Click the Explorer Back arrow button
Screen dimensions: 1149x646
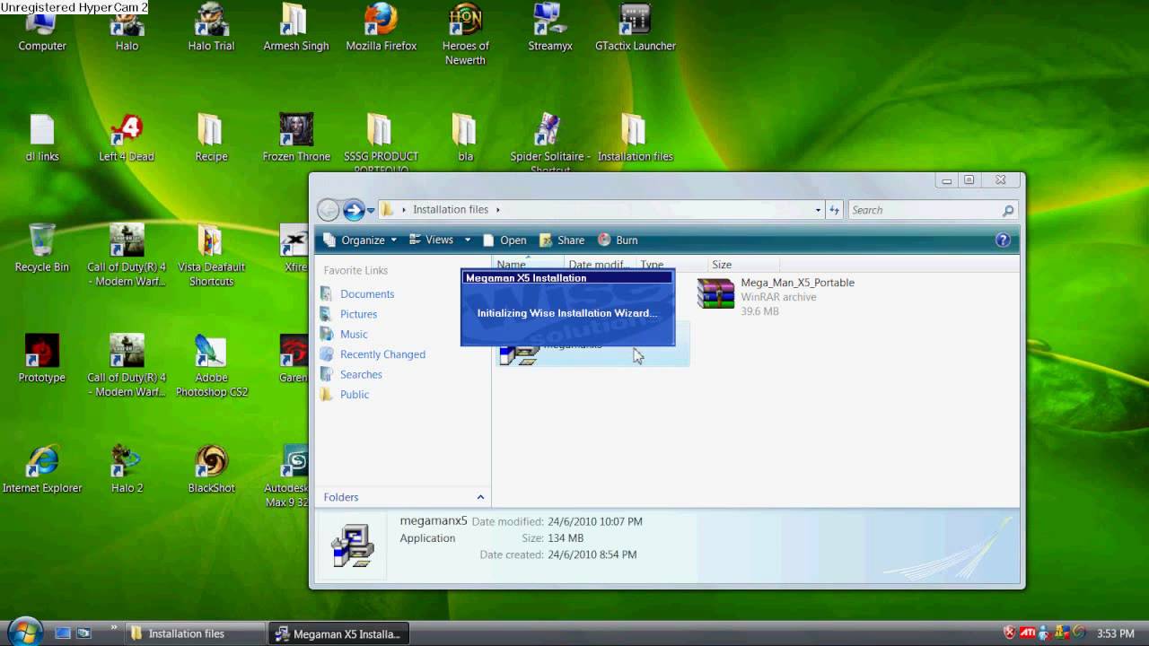pos(329,210)
